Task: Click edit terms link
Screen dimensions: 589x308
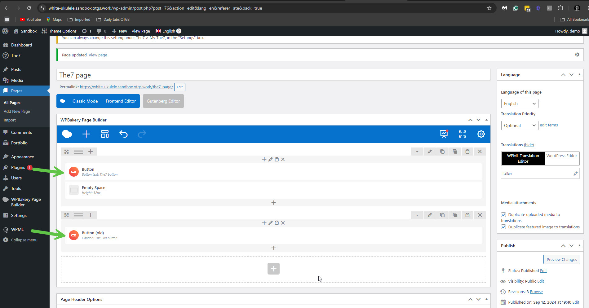Action: click(x=549, y=125)
